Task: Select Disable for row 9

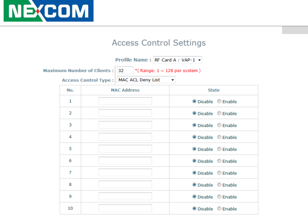Action: (195, 197)
